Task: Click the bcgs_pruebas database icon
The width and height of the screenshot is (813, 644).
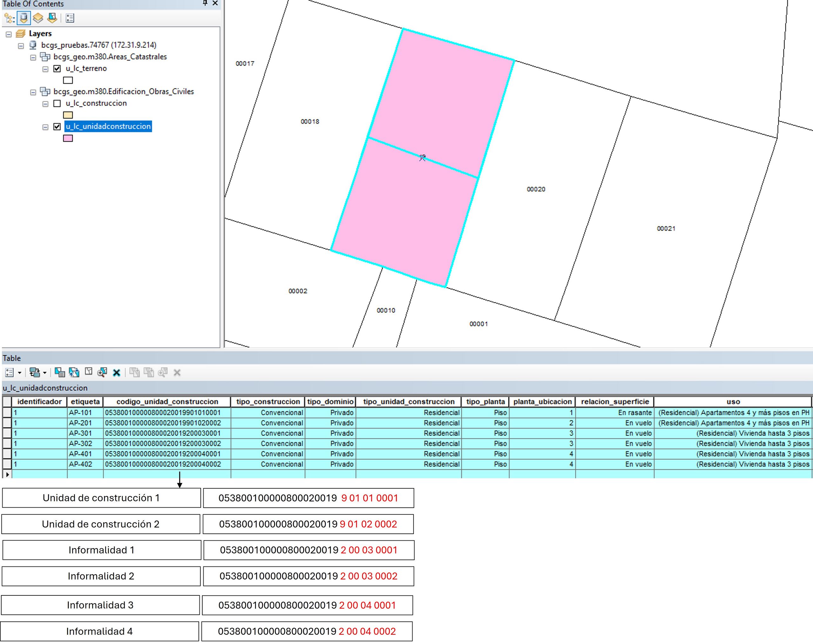Action: [x=33, y=45]
